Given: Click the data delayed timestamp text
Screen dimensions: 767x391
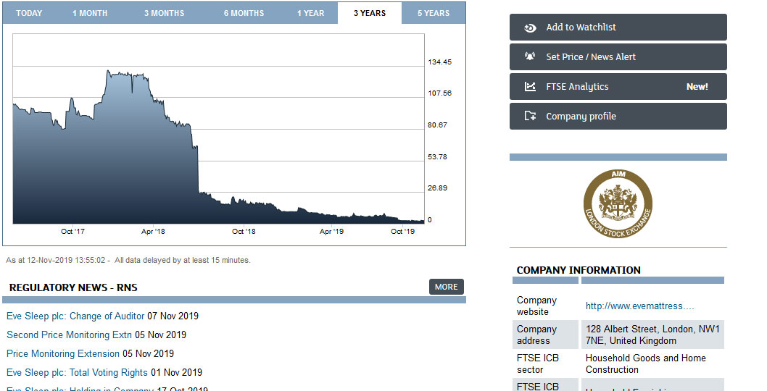Looking at the screenshot, I should click(128, 261).
